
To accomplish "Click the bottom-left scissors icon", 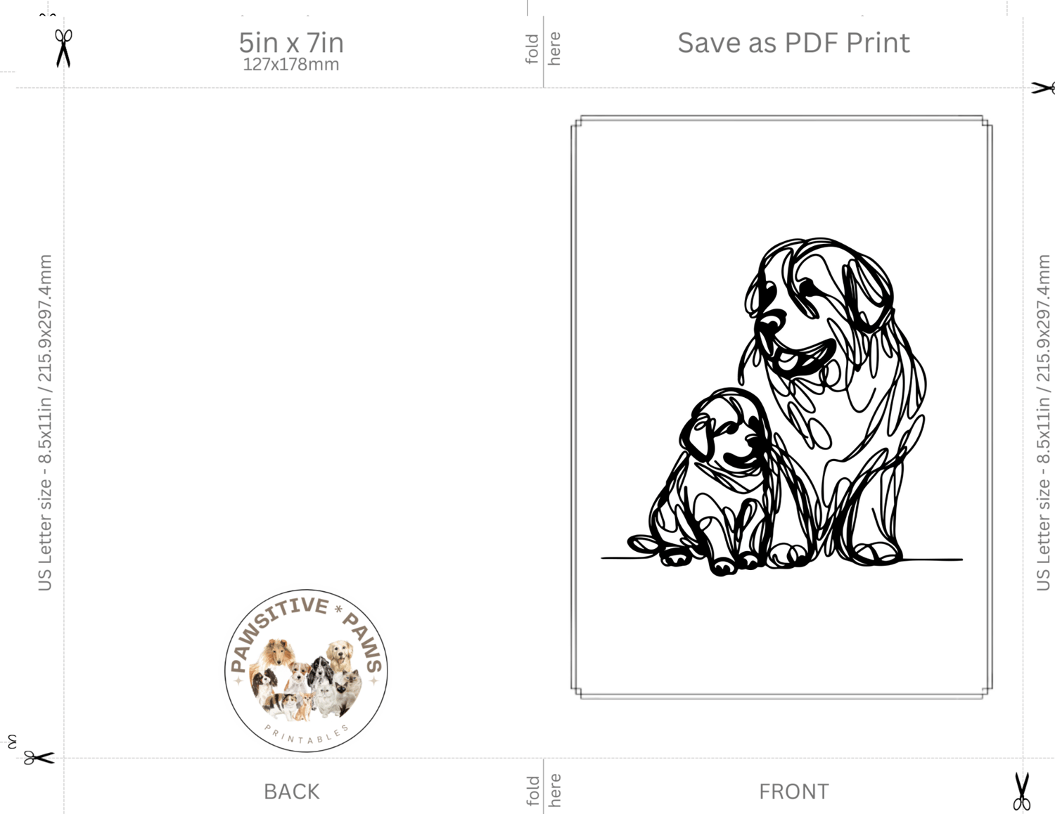I will 39,758.
